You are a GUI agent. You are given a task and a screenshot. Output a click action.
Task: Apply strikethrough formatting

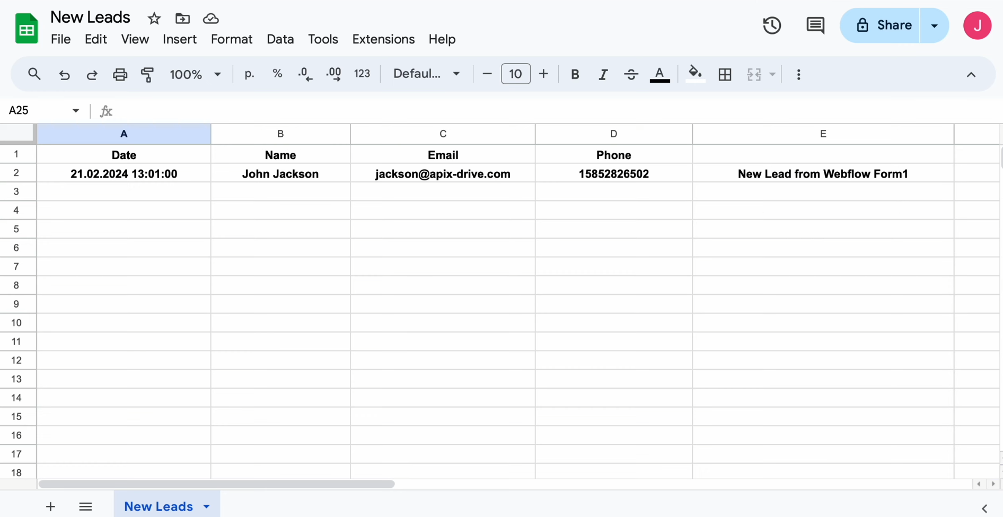click(x=630, y=74)
